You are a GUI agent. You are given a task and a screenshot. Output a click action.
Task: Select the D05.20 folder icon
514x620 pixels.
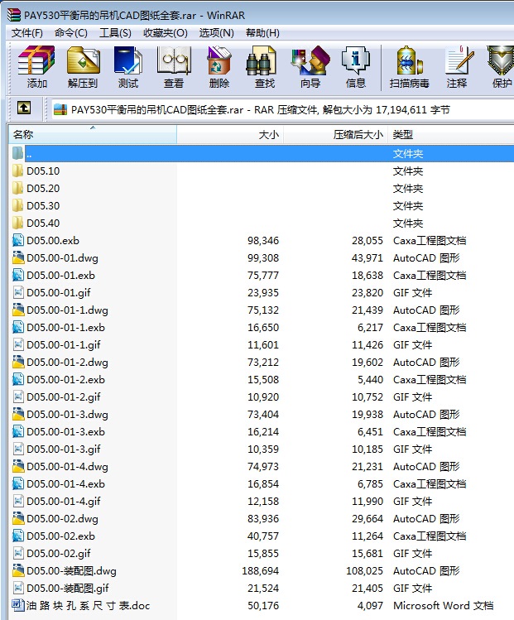17,188
